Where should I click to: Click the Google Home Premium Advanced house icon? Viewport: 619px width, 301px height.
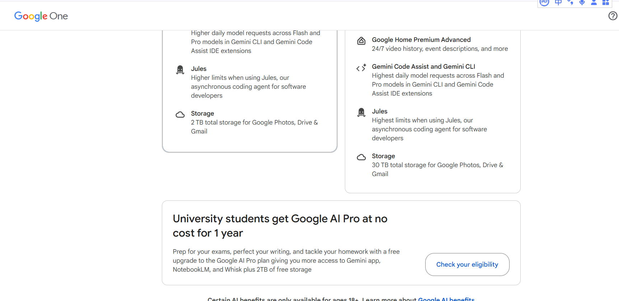(361, 41)
